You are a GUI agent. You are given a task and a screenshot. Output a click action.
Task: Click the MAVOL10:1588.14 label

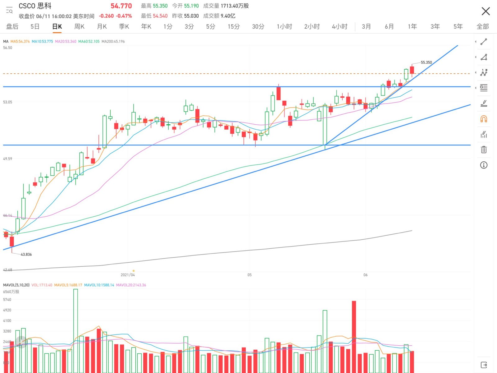99,285
